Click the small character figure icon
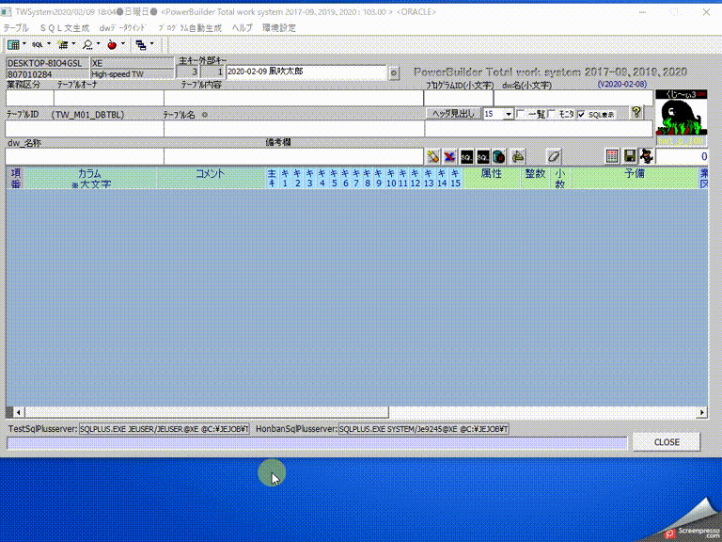The width and height of the screenshot is (722, 542). point(647,156)
